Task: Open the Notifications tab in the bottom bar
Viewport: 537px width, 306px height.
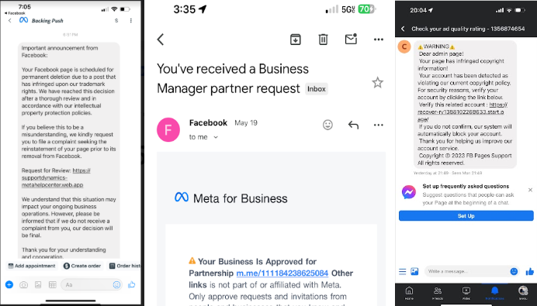Action: tap(494, 294)
